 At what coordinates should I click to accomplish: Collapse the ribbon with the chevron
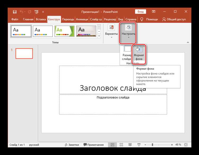tap(188, 42)
